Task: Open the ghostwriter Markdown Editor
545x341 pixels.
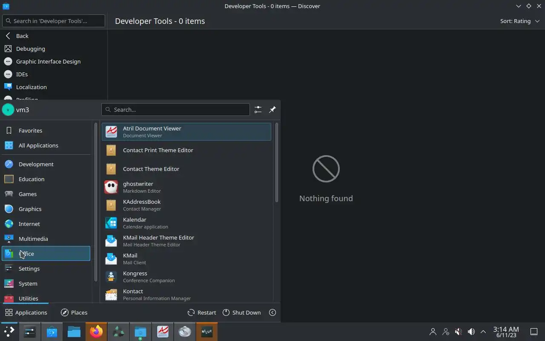Action: (186, 187)
